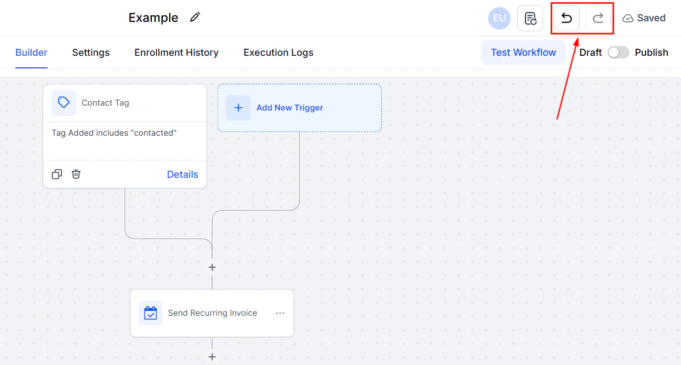Viewport: 681px width, 365px height.
Task: Click the undo arrow icon
Action: pyautogui.click(x=565, y=18)
